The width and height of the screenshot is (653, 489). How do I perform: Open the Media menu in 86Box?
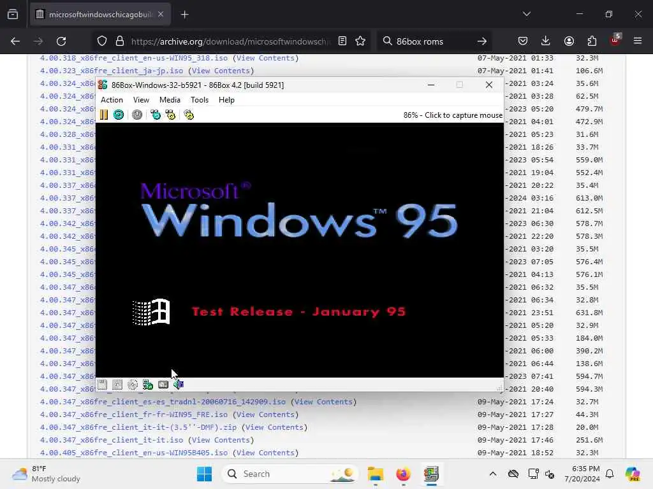click(x=170, y=100)
